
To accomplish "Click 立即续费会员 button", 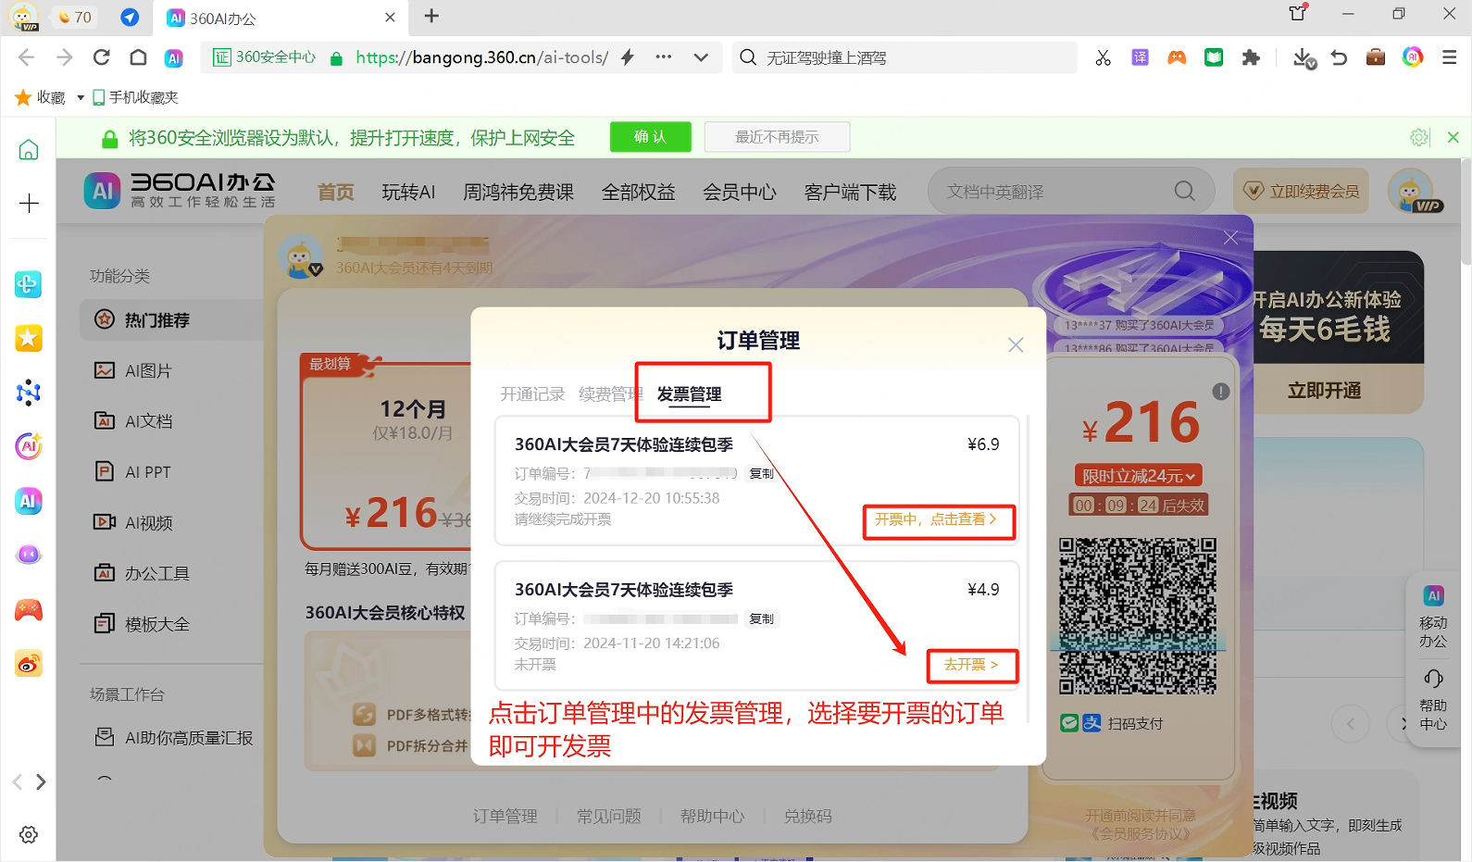I will [1301, 191].
